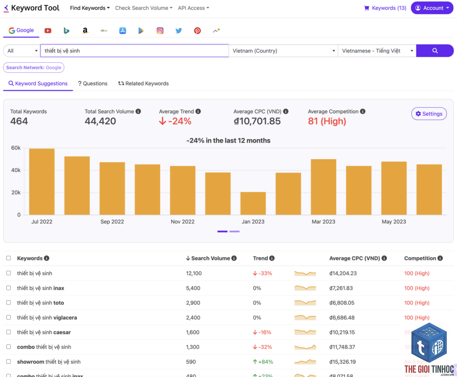This screenshot has width=457, height=377.
Task: Expand the Check Search Volume menu
Action: tap(144, 8)
